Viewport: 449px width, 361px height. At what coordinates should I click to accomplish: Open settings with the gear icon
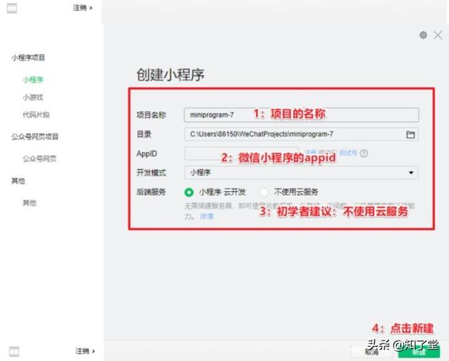coord(423,35)
